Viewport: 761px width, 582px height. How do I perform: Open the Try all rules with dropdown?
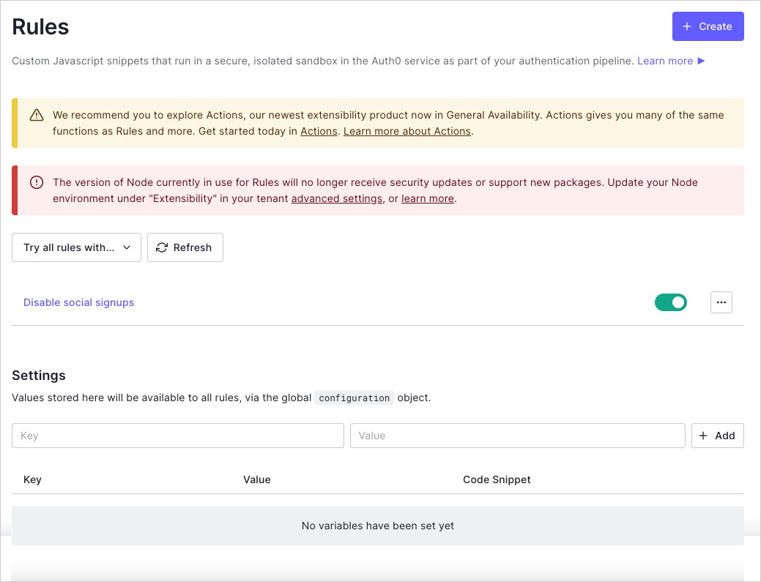click(x=76, y=247)
